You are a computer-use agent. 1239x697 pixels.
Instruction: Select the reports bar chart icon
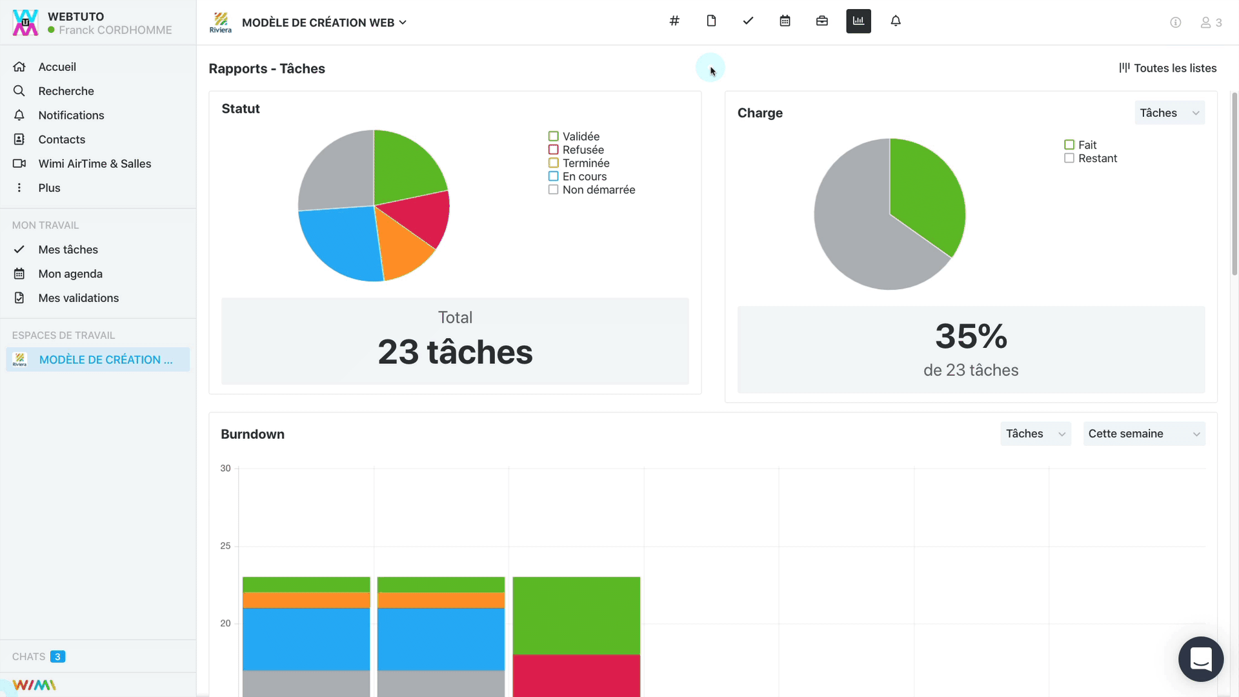click(x=858, y=21)
